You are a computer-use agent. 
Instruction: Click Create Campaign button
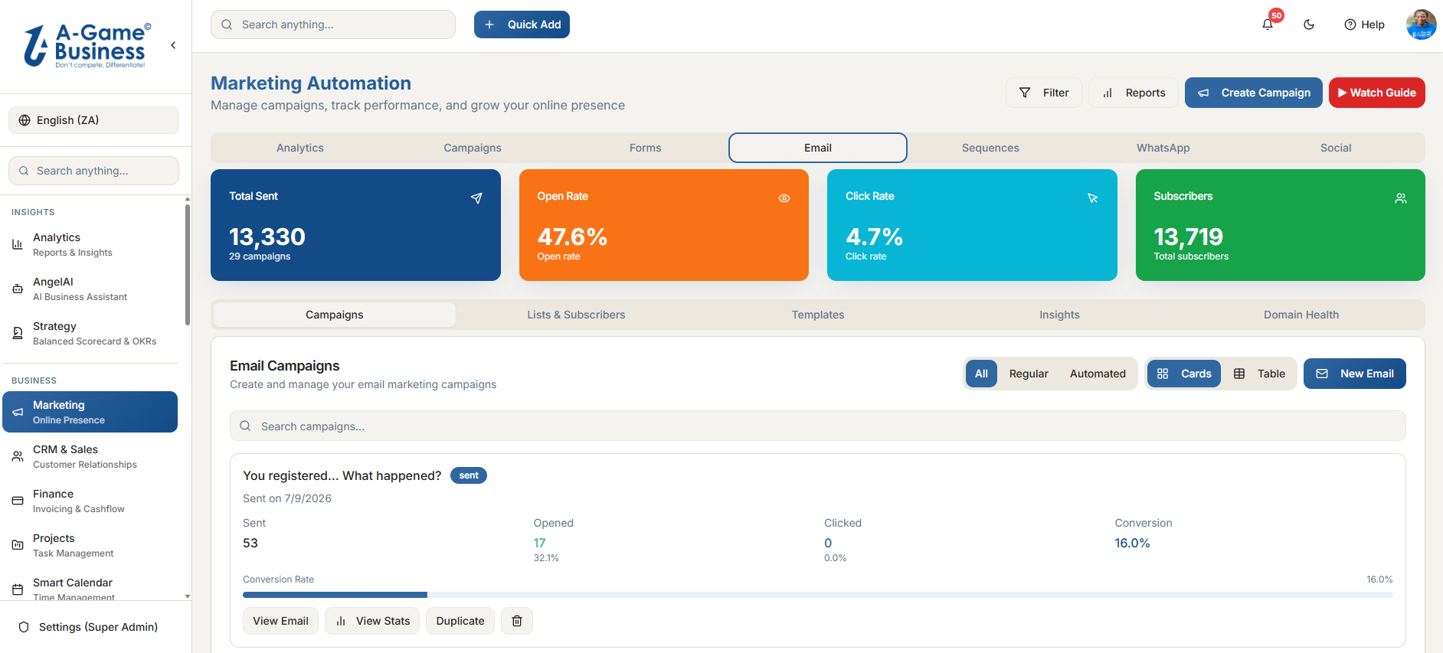click(1253, 93)
